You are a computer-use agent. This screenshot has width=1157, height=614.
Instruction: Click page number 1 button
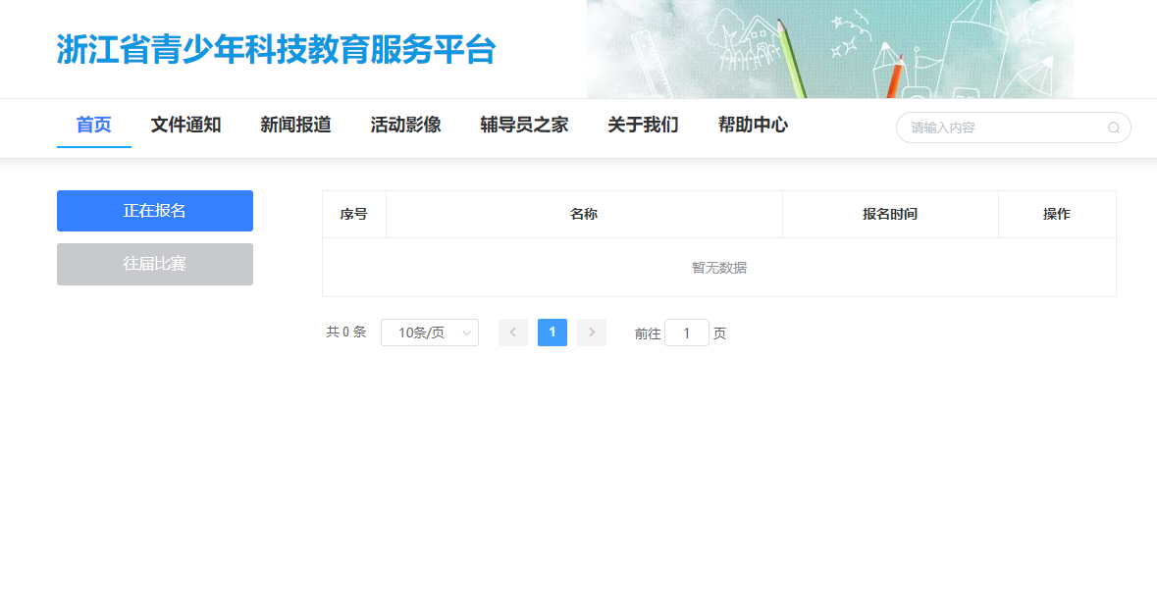click(x=552, y=333)
